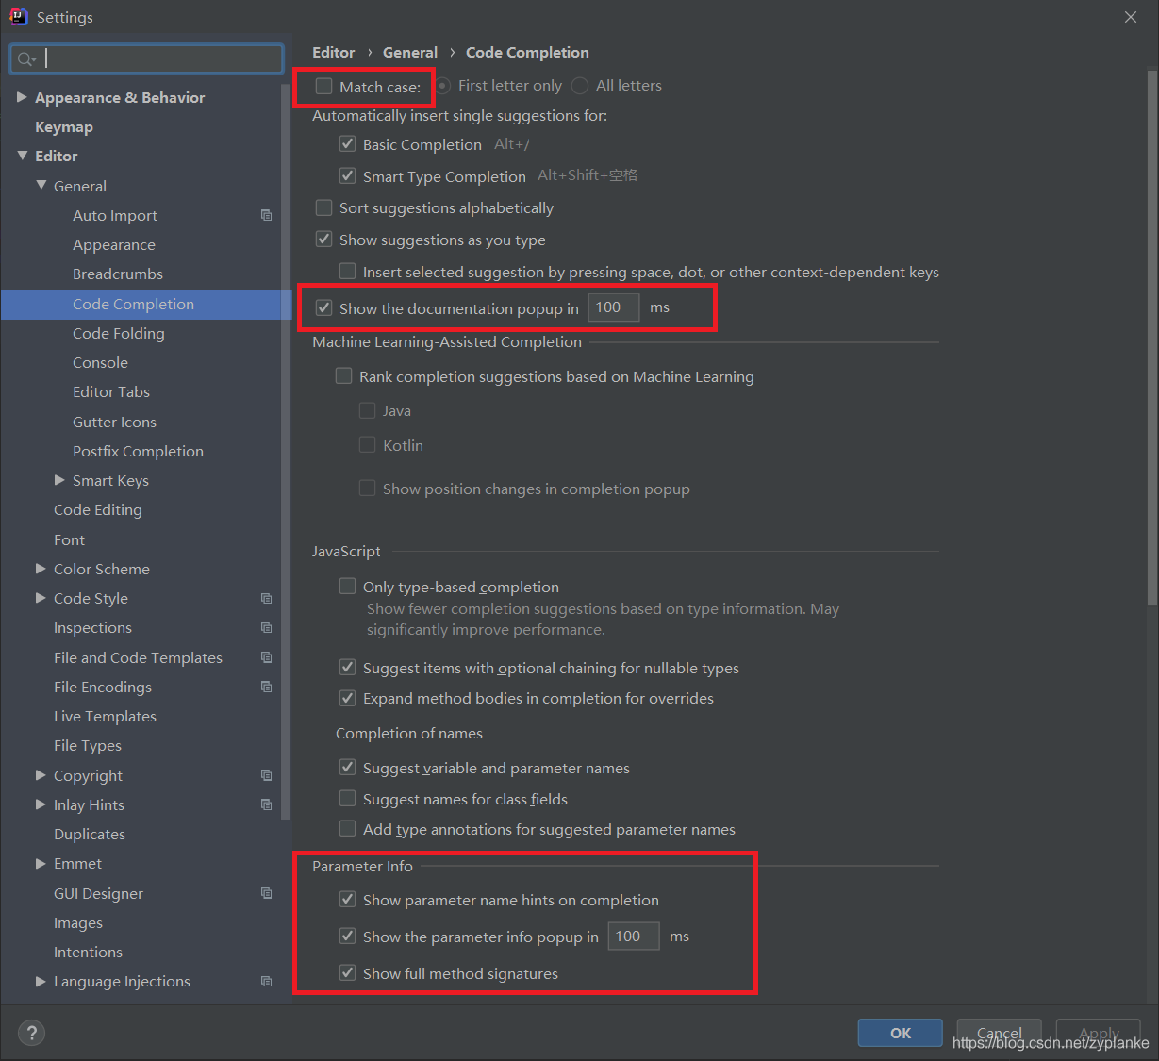Select the All letters radio button

click(578, 85)
